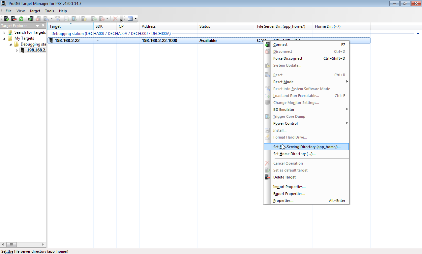Viewport: 422px width, 254px height.
Task: Click Target Explorer horizontal scrollbar left arrow
Action: pyautogui.click(x=3, y=244)
